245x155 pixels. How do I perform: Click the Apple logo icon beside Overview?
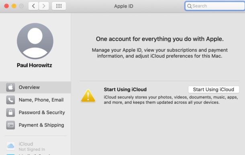click(10, 87)
